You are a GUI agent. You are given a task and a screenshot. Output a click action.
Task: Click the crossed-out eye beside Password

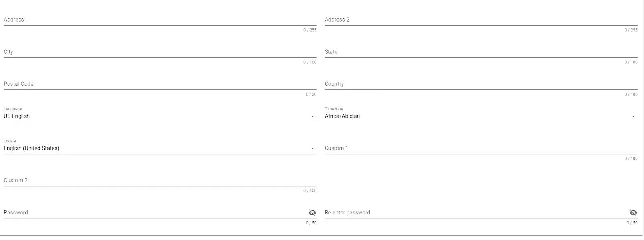tap(313, 213)
